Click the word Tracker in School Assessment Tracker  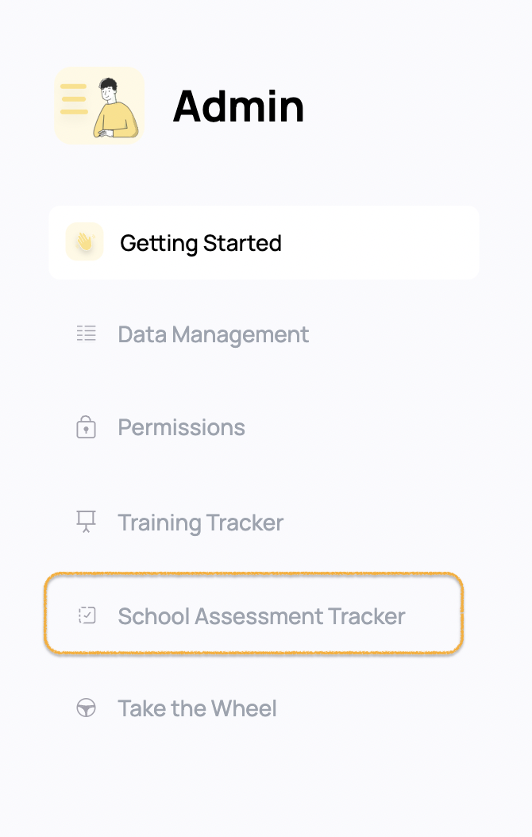pos(367,616)
